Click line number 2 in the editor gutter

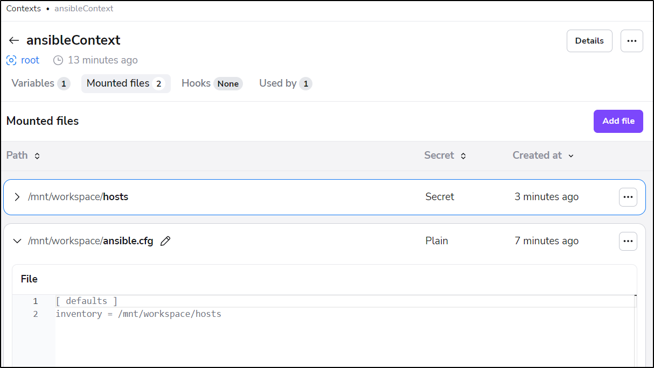coord(36,314)
